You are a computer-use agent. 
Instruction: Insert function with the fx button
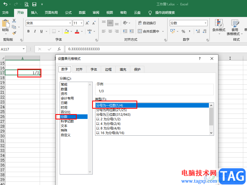coord(59,49)
